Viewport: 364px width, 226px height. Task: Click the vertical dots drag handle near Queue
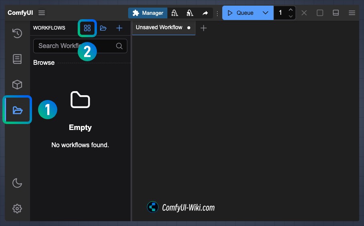pos(217,14)
